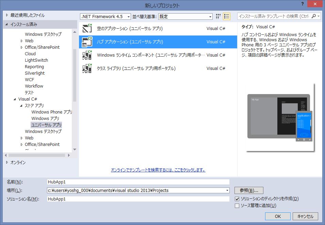Screen dimensions: 325x225
Task: Click the 空のアプリケーション template icon
Action: point(87,29)
